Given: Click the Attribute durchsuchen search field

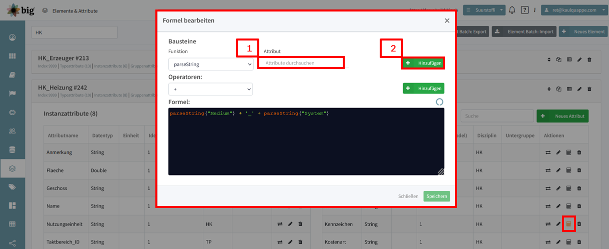Looking at the screenshot, I should click(x=301, y=63).
